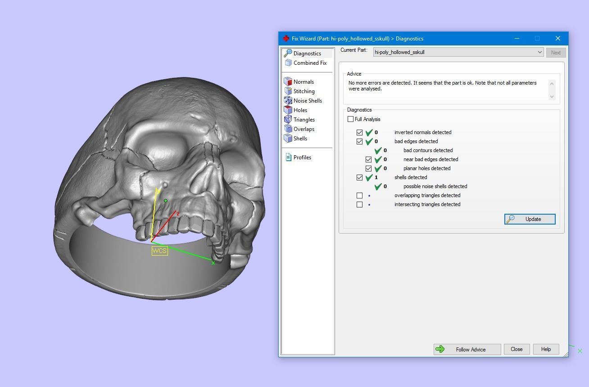Viewport: 589px width, 387px height.
Task: Click the Advice message text
Action: pos(442,86)
